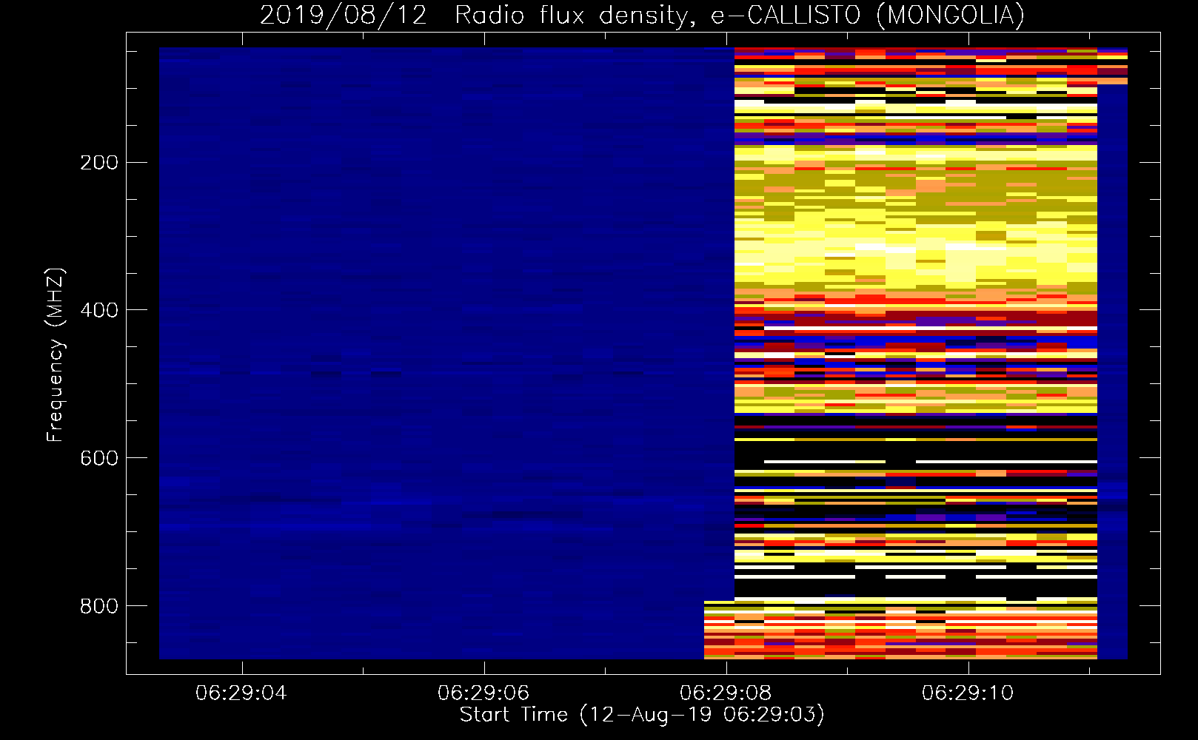
Task: Click the Start Time axis label
Action: (642, 715)
